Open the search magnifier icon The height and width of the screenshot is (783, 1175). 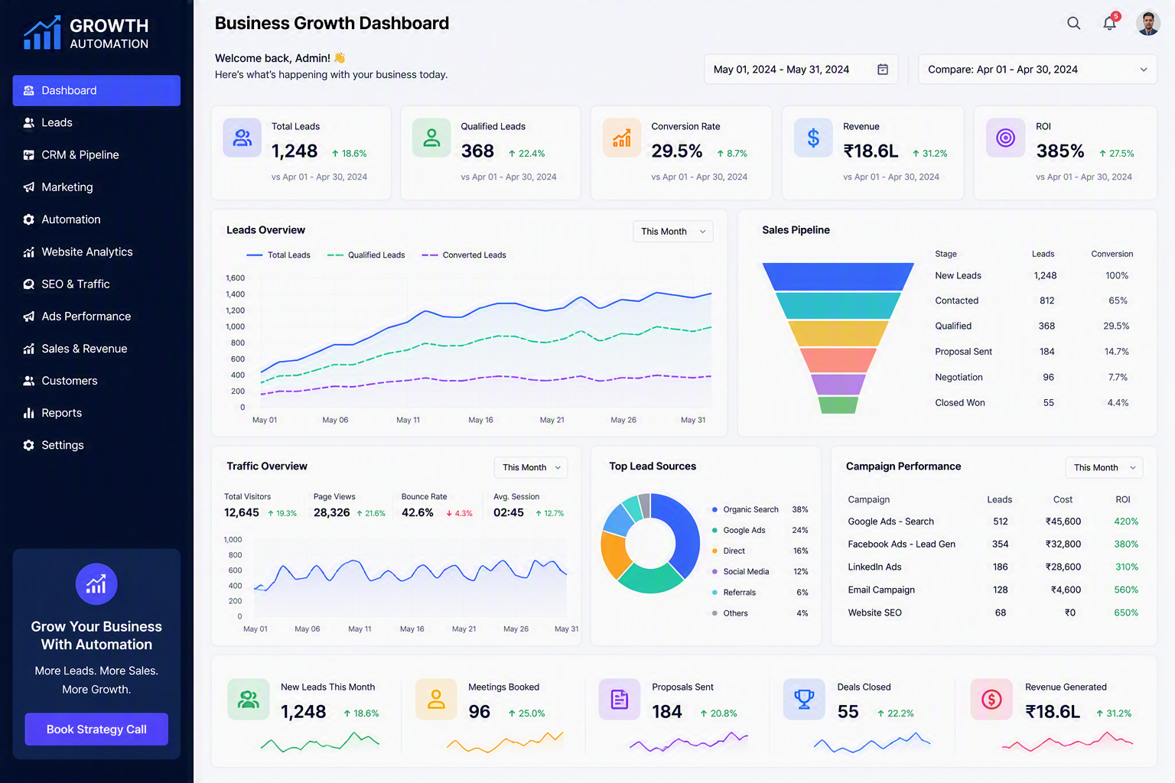1074,23
